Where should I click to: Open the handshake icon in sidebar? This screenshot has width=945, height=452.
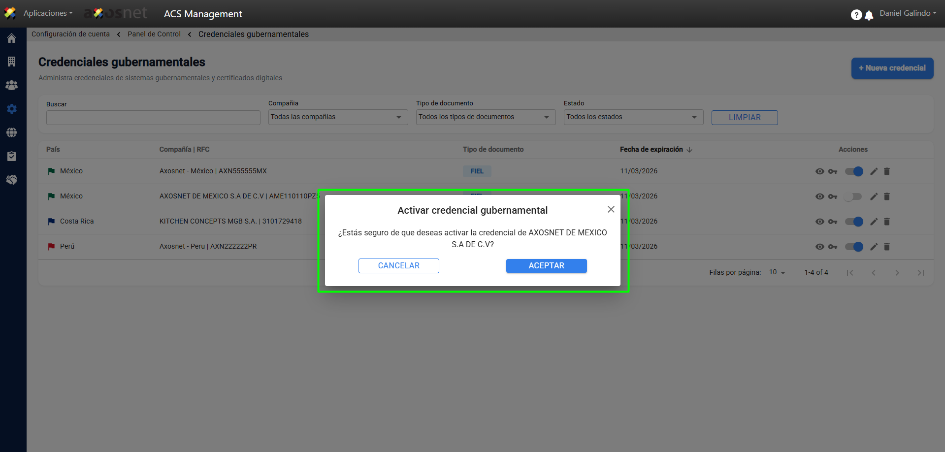click(x=12, y=180)
